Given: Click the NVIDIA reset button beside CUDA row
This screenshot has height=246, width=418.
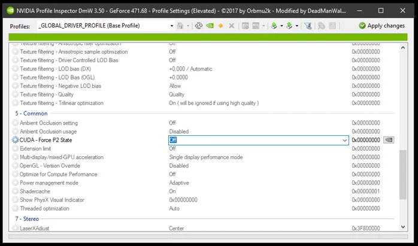Looking at the screenshot, I should [x=389, y=140].
